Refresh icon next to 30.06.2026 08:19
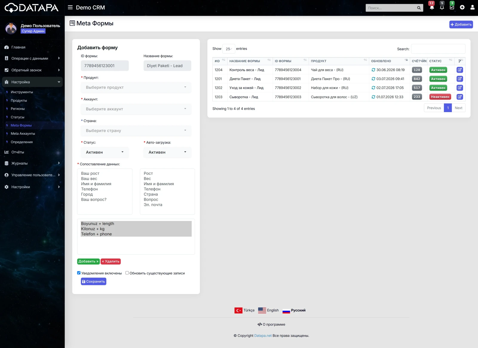 tap(373, 70)
